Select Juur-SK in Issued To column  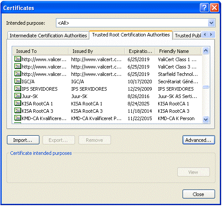30,96
